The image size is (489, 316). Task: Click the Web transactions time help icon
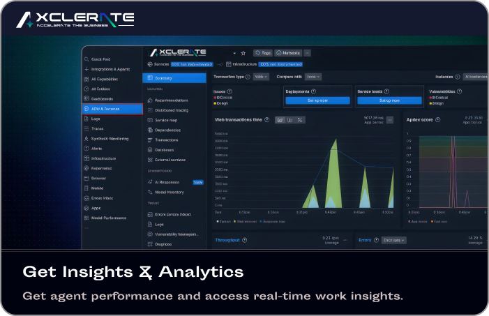[x=267, y=120]
